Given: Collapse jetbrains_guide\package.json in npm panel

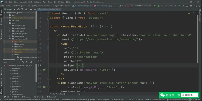Looking at the screenshot, I should click(5, 65).
